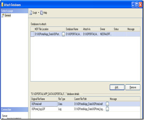The image size is (144, 120).
Task: Click the Owner column header
Action: click(106, 29)
